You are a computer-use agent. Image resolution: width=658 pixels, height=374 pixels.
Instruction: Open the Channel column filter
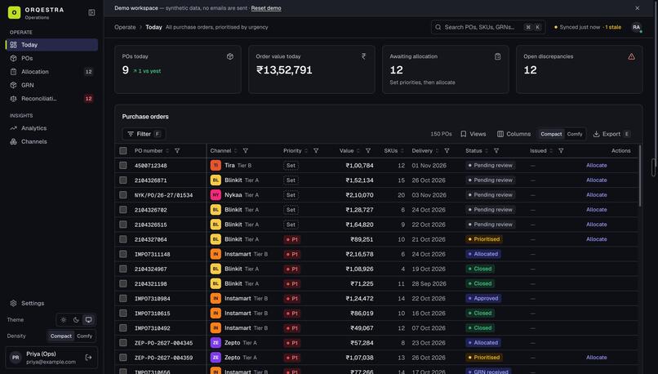246,151
